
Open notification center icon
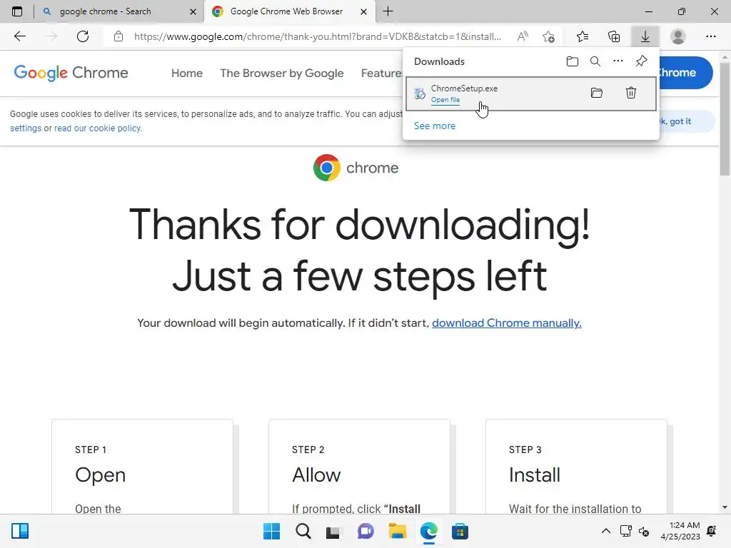(x=712, y=531)
